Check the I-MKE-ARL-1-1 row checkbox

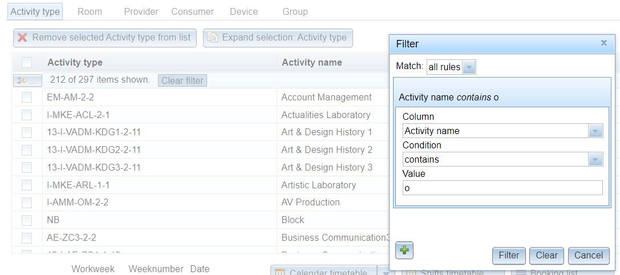[27, 185]
